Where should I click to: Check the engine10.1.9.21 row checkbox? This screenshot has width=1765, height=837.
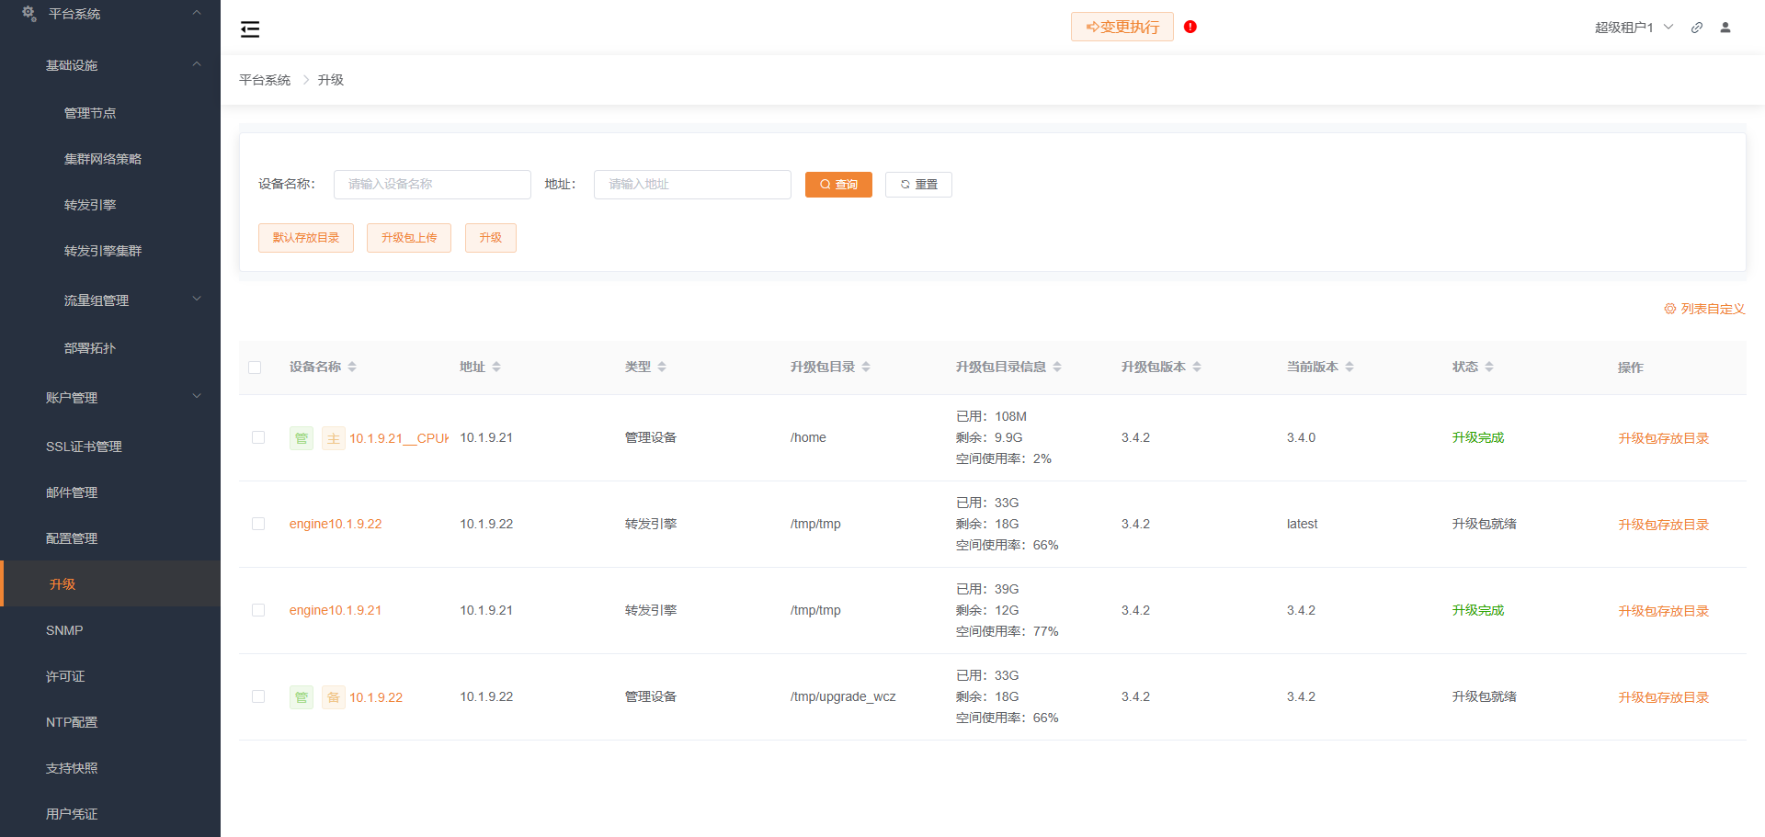(x=258, y=610)
